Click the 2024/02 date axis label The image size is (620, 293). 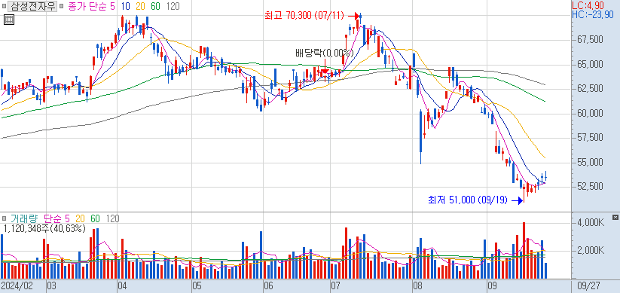(17, 286)
